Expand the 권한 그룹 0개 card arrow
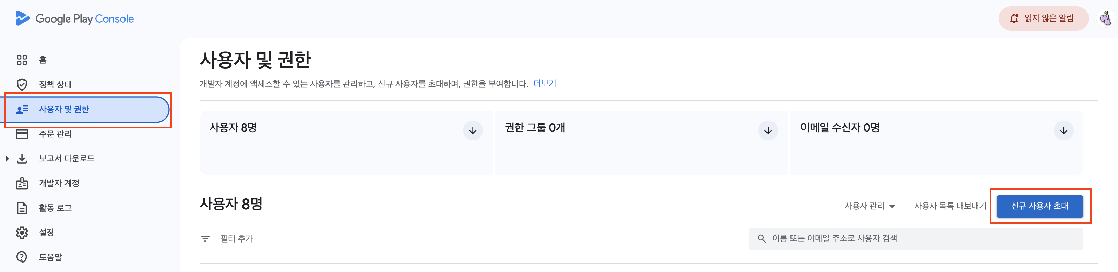The image size is (1118, 272). click(x=768, y=130)
